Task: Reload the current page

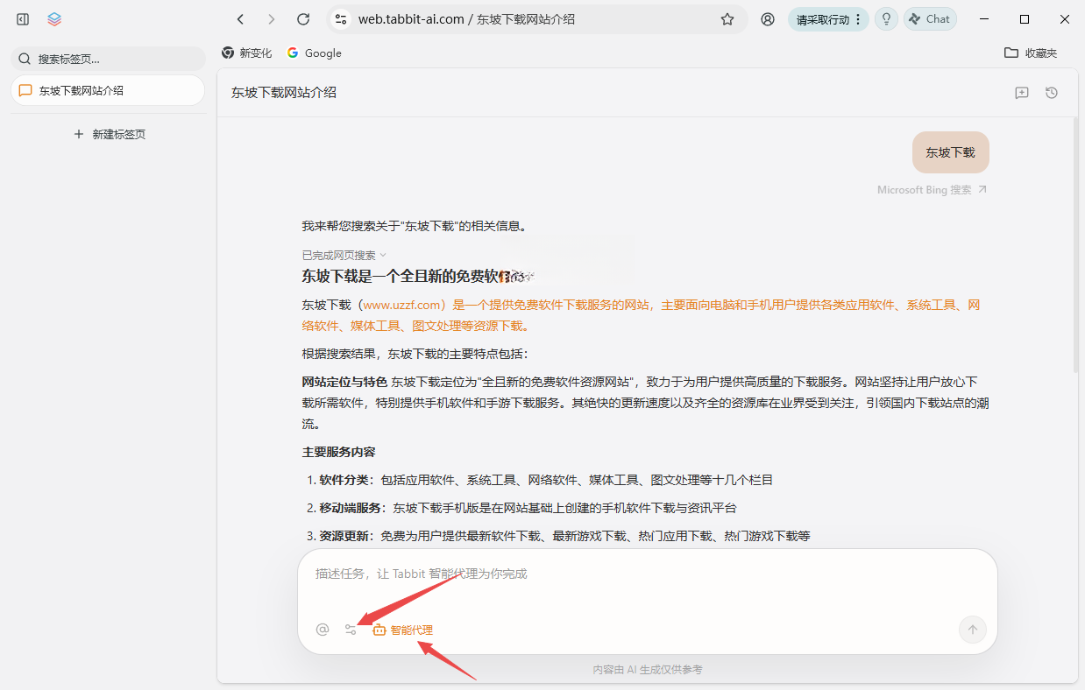Action: (303, 19)
